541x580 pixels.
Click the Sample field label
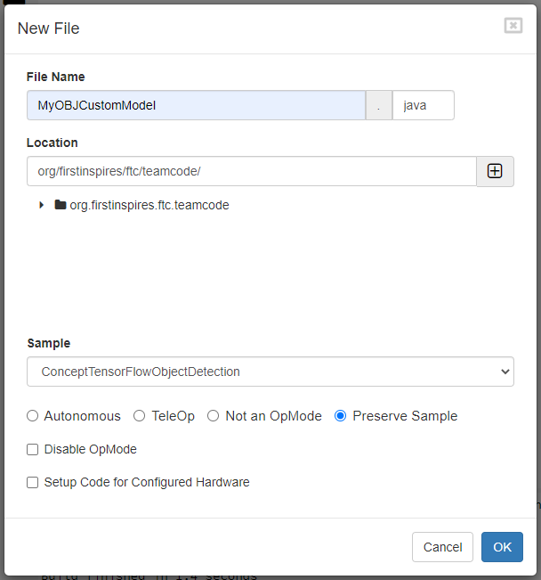tap(49, 343)
